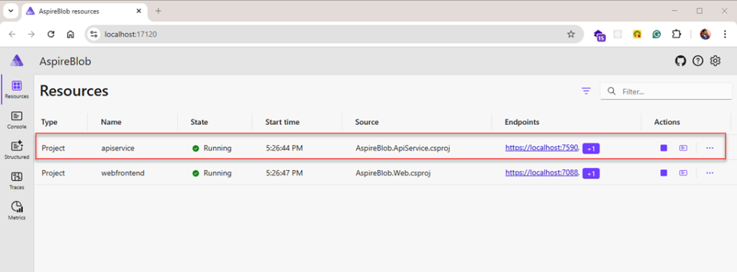View console logs for webfrontend
This screenshot has width=737, height=272.
[684, 173]
